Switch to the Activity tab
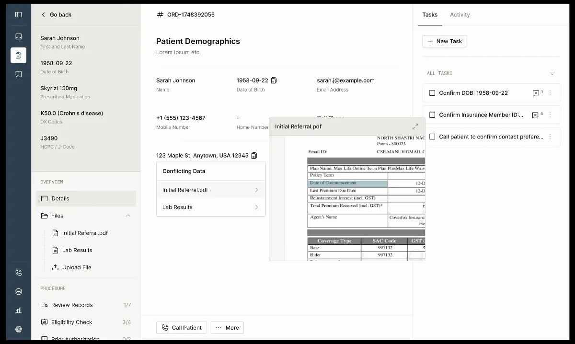 click(460, 15)
